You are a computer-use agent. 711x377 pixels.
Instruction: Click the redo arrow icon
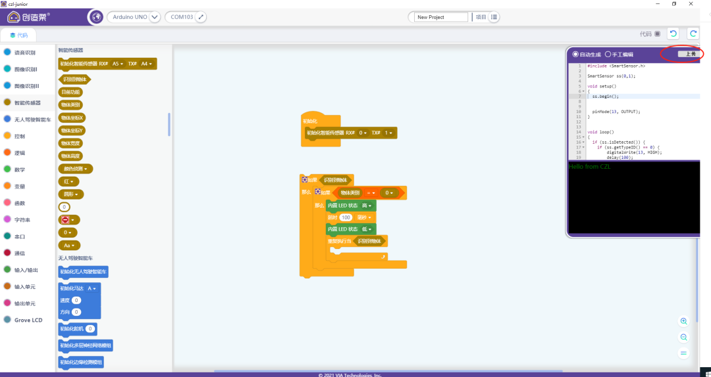click(693, 33)
